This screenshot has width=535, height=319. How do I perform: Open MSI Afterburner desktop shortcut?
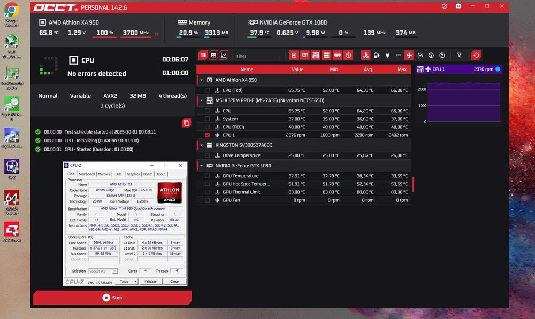[x=12, y=46]
